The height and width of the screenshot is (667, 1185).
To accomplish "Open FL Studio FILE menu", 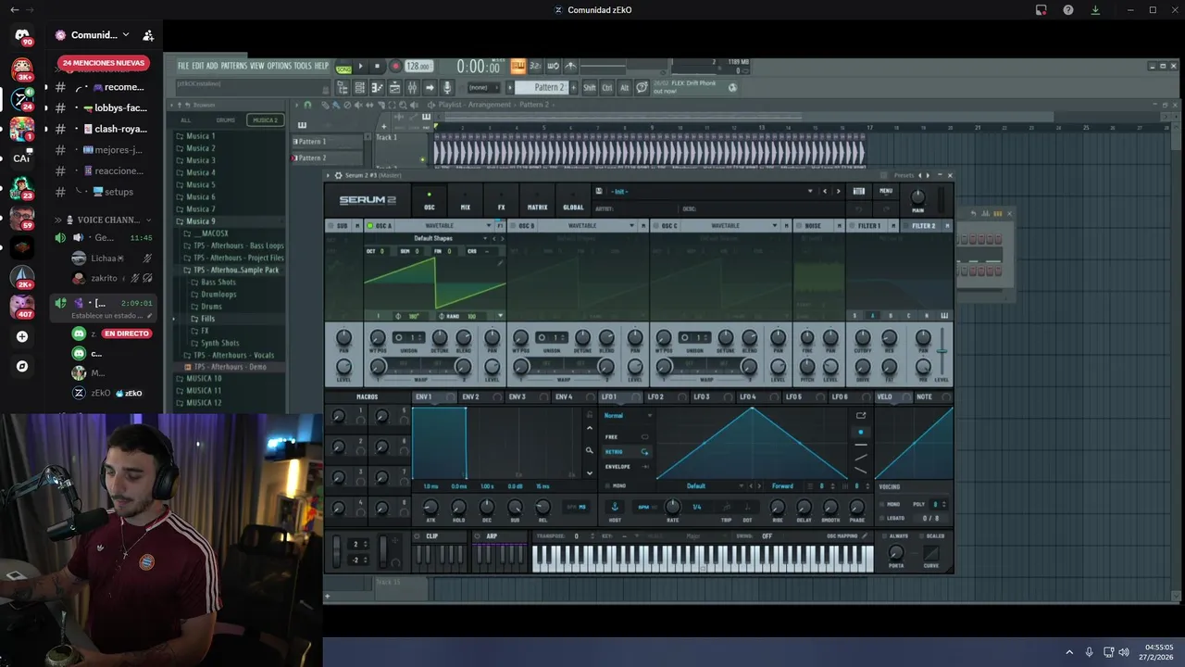I will pos(183,66).
